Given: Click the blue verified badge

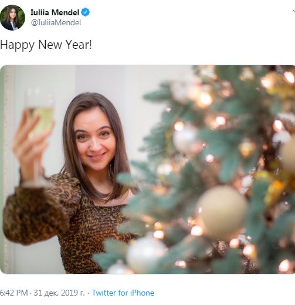Looking at the screenshot, I should pos(86,12).
